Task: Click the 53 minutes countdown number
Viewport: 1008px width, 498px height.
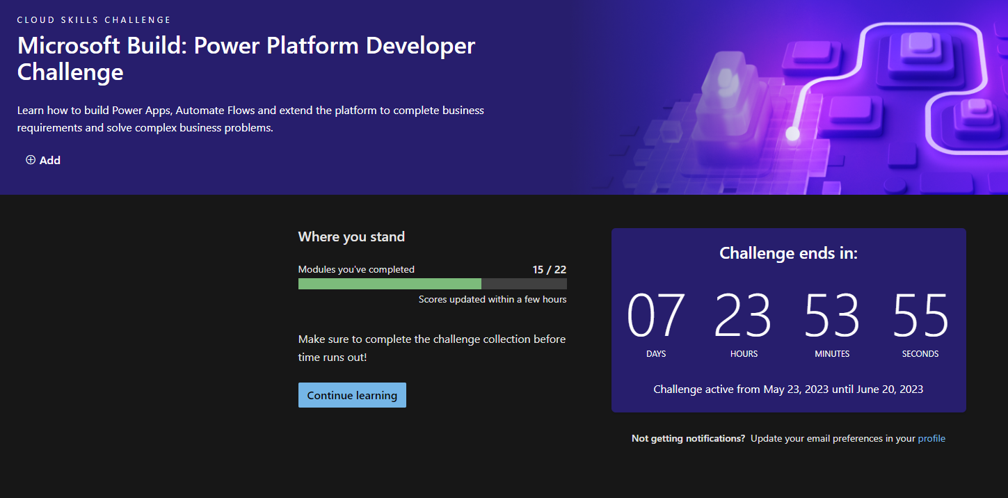Action: pyautogui.click(x=832, y=316)
